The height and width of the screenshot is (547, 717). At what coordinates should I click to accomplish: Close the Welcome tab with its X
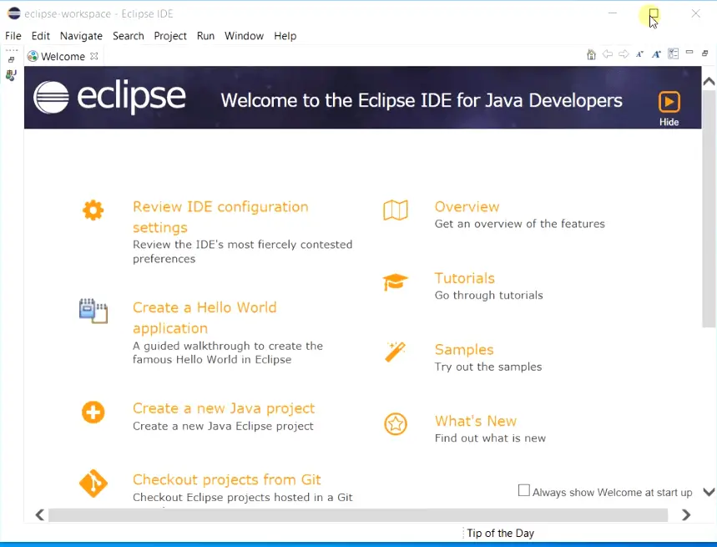point(94,56)
